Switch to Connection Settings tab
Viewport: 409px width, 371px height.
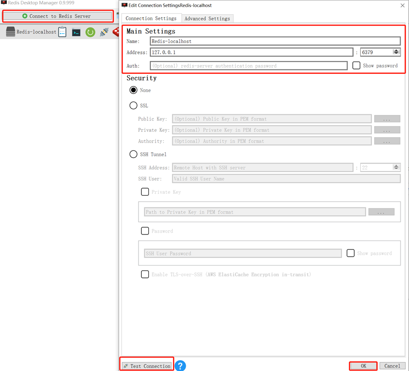[151, 18]
